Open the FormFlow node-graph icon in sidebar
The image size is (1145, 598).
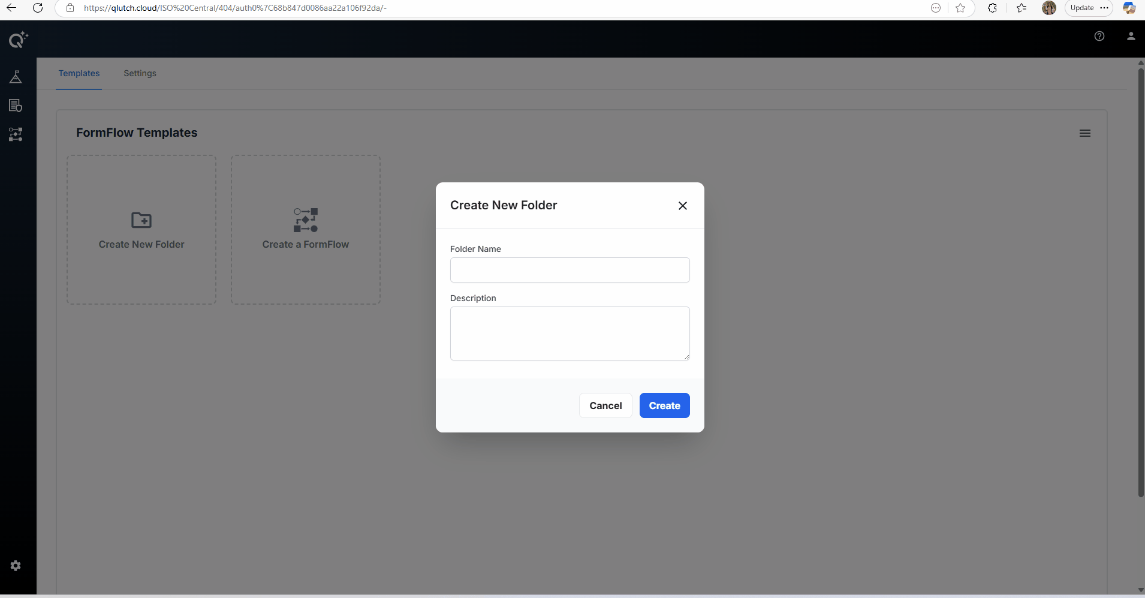pos(16,134)
